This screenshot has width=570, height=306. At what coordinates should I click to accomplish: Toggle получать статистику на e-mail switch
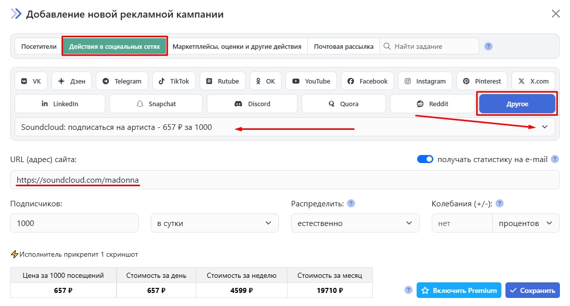[425, 159]
